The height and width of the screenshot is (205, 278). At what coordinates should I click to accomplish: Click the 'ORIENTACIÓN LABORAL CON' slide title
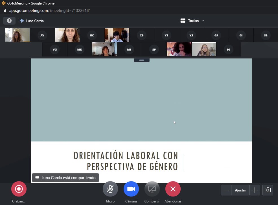click(126, 156)
